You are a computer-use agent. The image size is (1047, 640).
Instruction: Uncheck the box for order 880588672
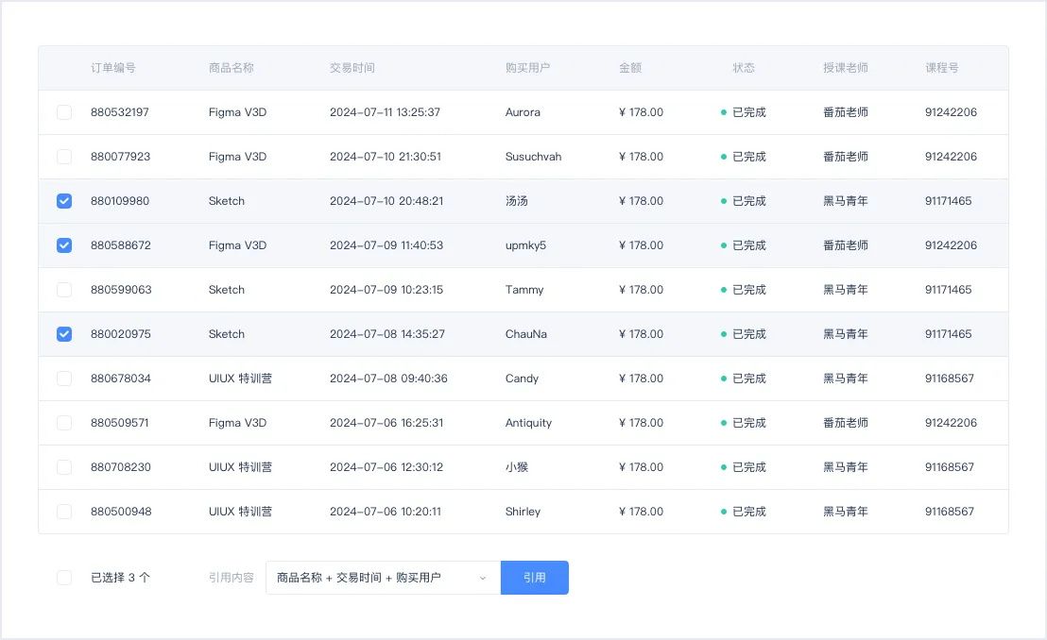click(x=64, y=245)
